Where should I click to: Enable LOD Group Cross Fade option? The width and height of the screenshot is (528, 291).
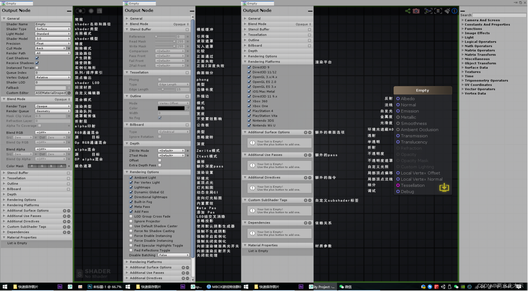pyautogui.click(x=131, y=216)
